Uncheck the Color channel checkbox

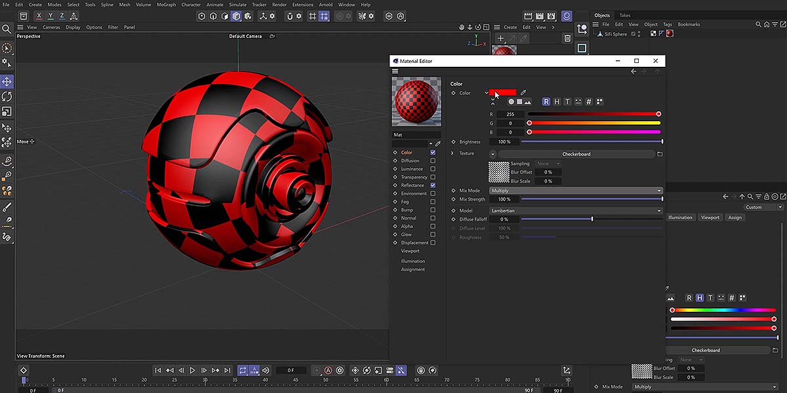[x=433, y=153]
